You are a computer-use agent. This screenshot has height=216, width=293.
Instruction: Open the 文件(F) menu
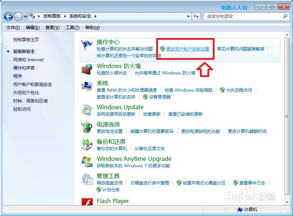[13, 28]
